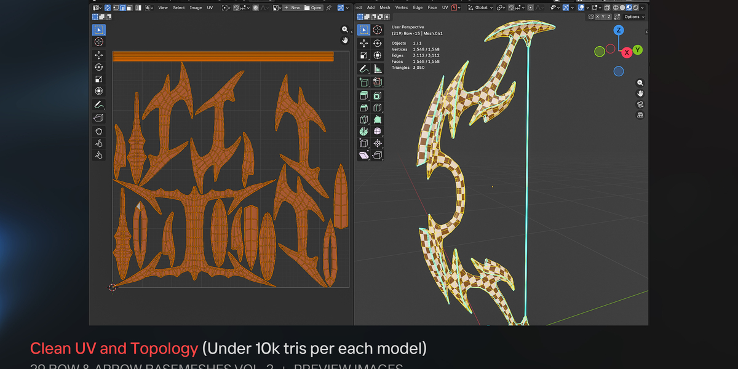The image size is (738, 369).
Task: Click the blue Z axis gizmo
Action: coord(619,30)
